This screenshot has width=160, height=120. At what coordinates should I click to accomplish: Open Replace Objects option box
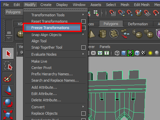click(x=83, y=113)
